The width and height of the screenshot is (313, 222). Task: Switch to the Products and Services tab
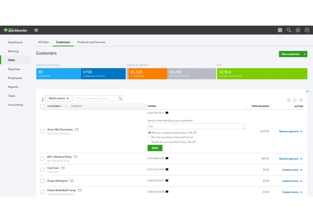91,42
